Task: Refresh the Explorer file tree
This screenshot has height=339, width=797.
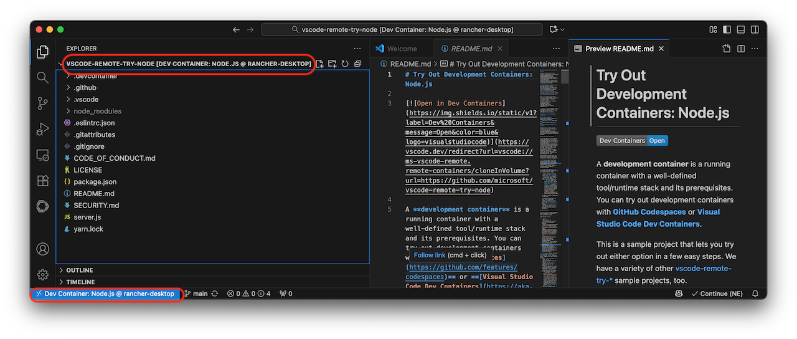Action: [x=345, y=64]
